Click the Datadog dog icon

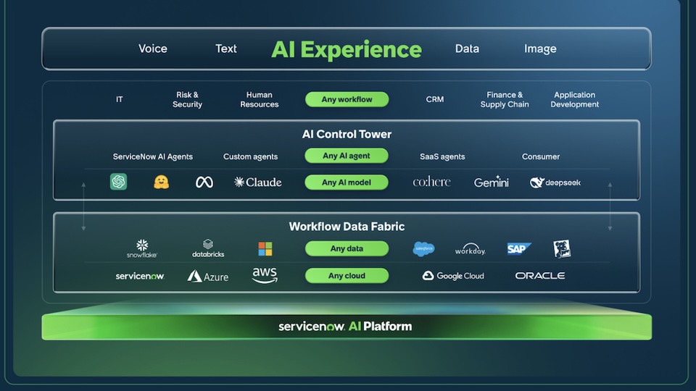click(x=561, y=249)
